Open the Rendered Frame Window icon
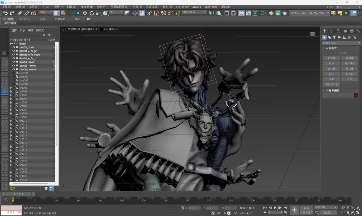The width and height of the screenshot is (362, 216). [x=278, y=13]
